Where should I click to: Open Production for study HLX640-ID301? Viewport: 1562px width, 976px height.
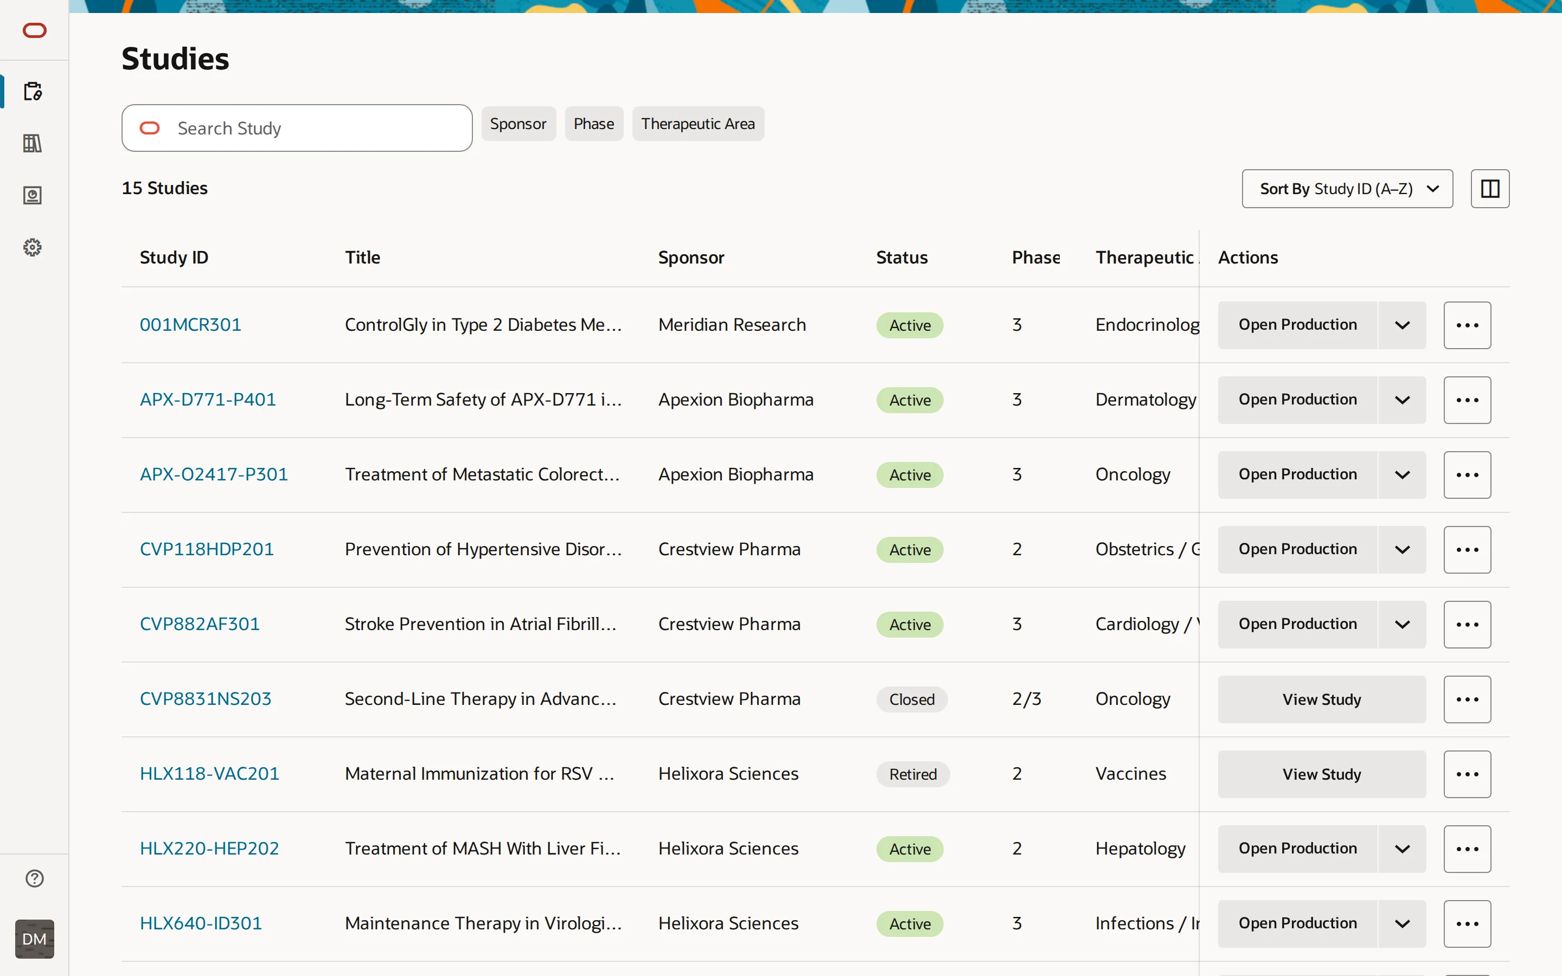point(1297,924)
